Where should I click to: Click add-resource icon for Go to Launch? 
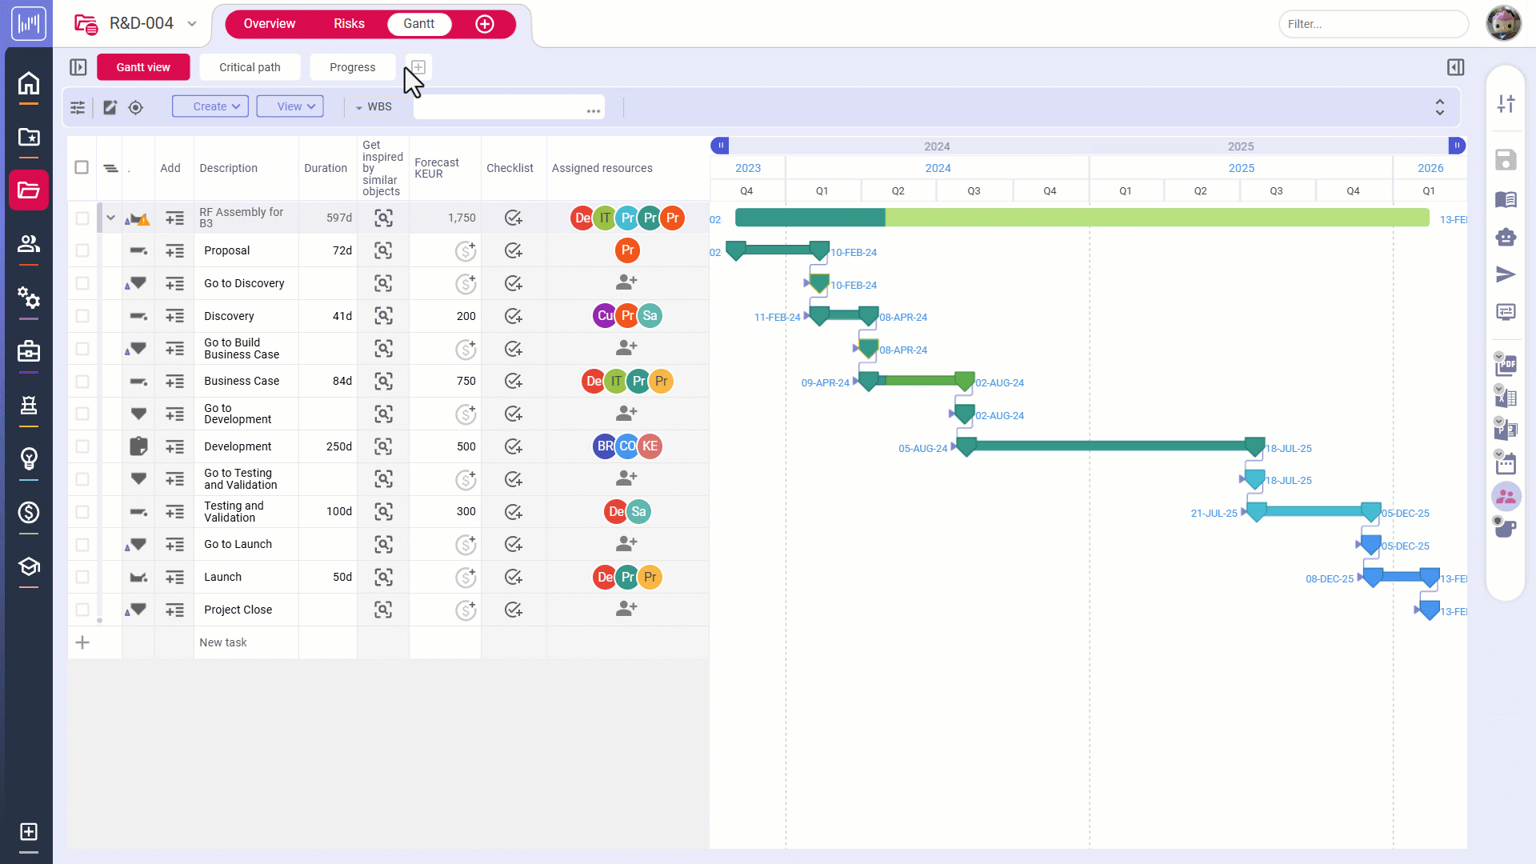point(626,544)
